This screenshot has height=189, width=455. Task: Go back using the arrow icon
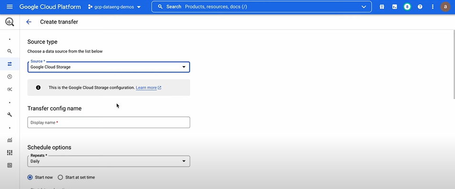click(x=29, y=22)
